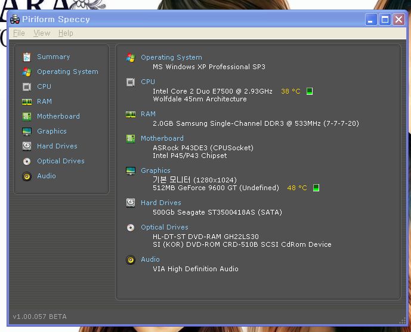Click the 38 °C CPU temperature value
The image size is (411, 332).
291,91
